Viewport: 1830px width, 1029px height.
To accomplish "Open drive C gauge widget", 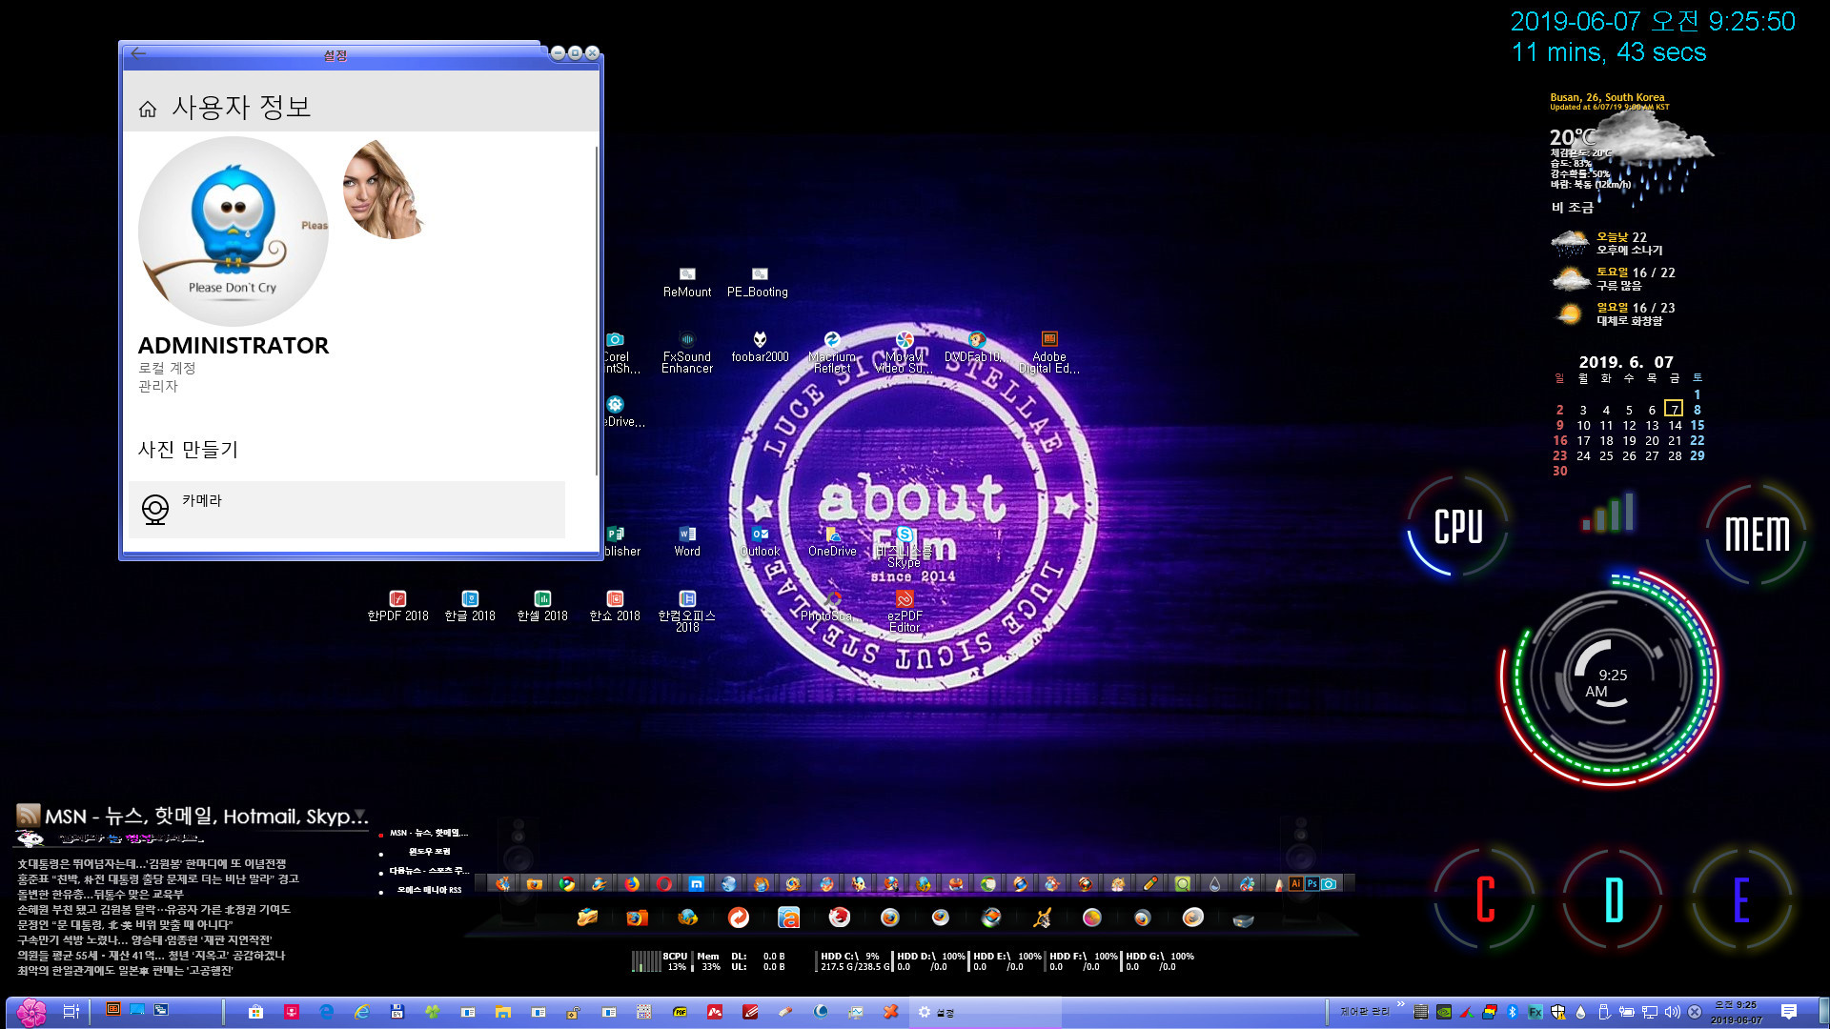I will click(x=1485, y=898).
